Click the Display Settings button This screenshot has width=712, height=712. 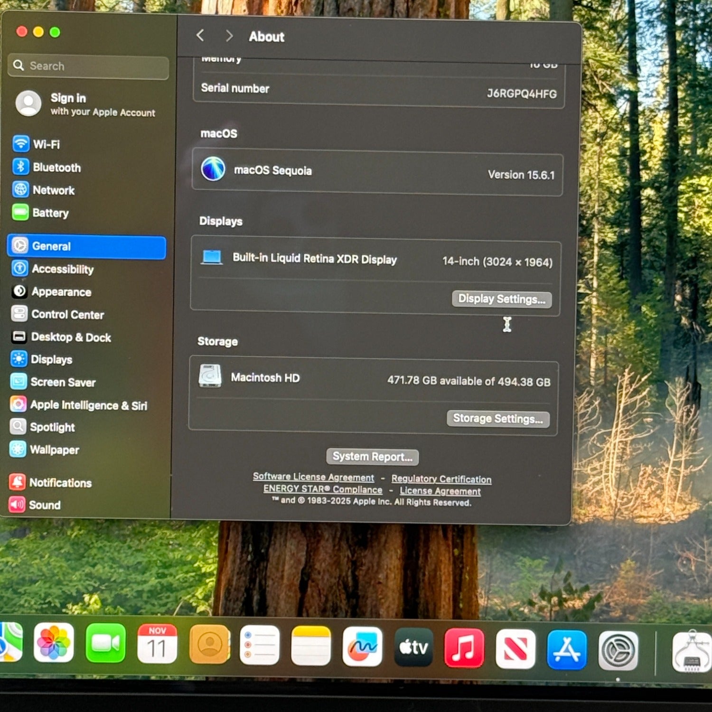pos(501,299)
